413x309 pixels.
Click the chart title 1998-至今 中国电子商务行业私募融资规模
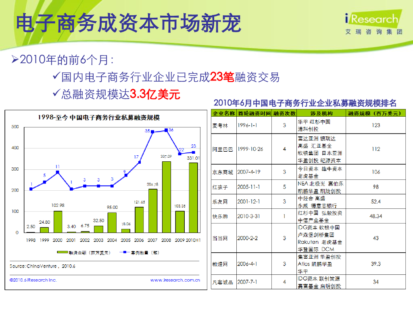coord(99,117)
